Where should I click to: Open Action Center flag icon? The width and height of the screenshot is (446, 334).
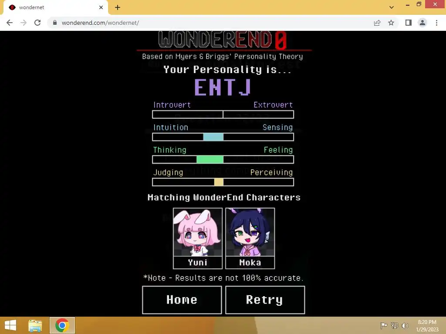click(x=384, y=325)
